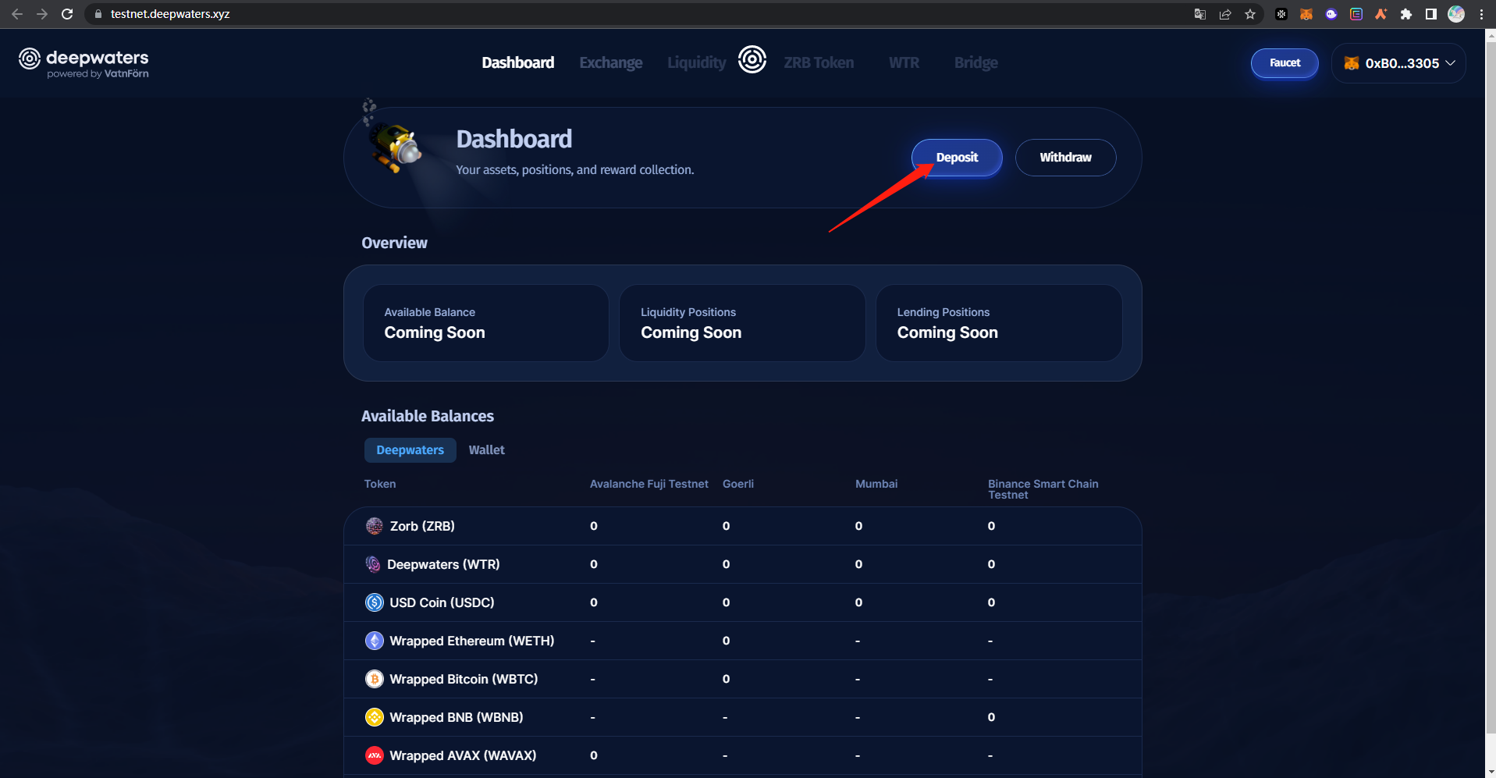
Task: Click the Deposit button
Action: [956, 157]
